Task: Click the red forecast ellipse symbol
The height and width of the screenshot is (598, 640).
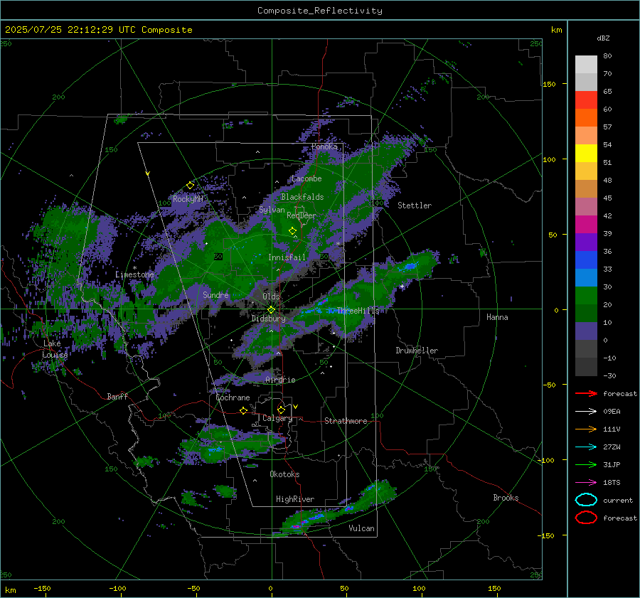Action: tap(586, 518)
